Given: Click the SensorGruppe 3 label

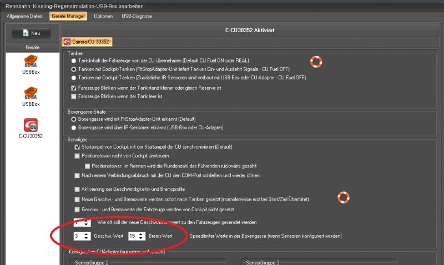Looking at the screenshot, I should tap(263, 262).
